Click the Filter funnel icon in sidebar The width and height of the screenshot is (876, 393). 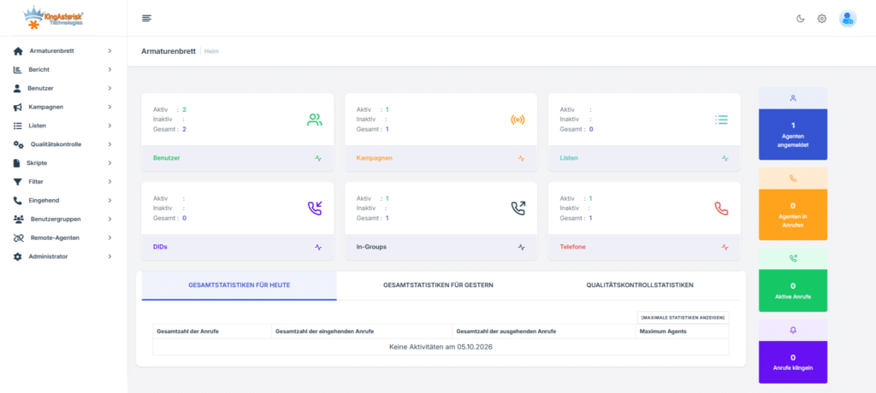pos(17,182)
